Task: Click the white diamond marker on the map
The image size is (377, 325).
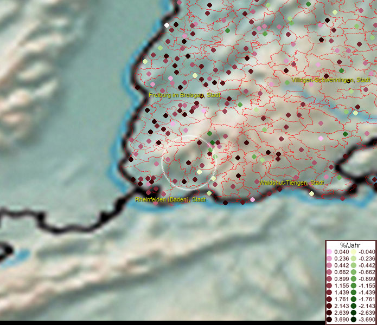Action: pyautogui.click(x=167, y=25)
